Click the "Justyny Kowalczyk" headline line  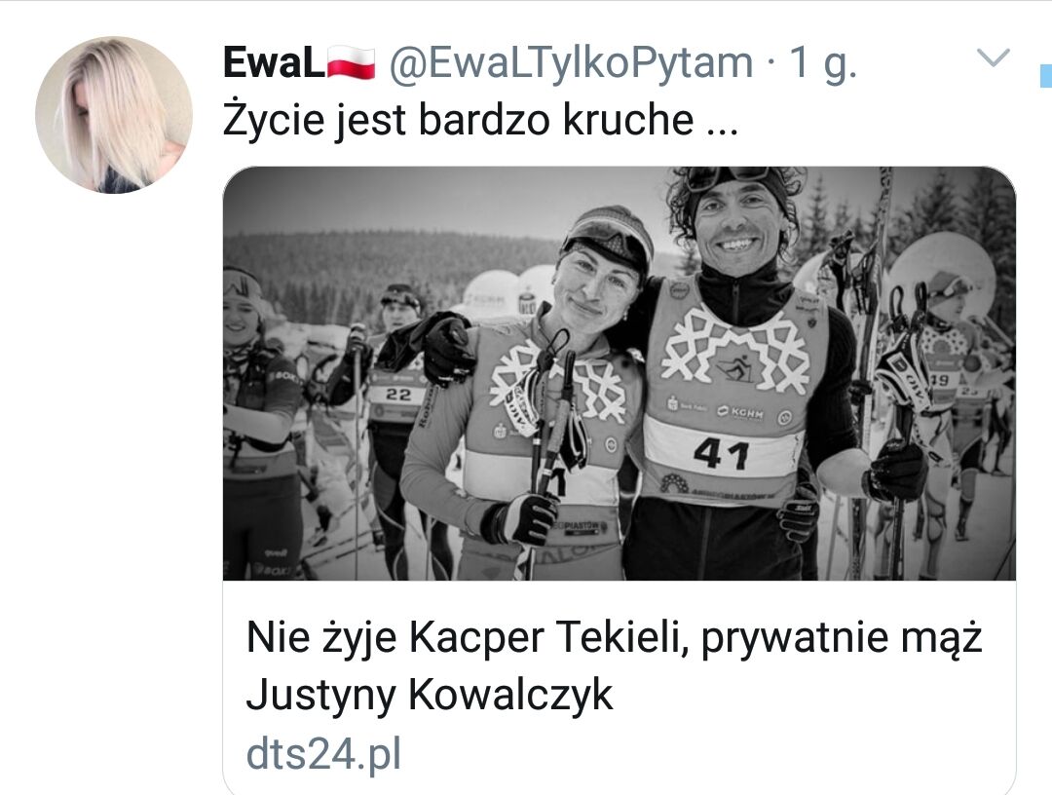(x=430, y=695)
